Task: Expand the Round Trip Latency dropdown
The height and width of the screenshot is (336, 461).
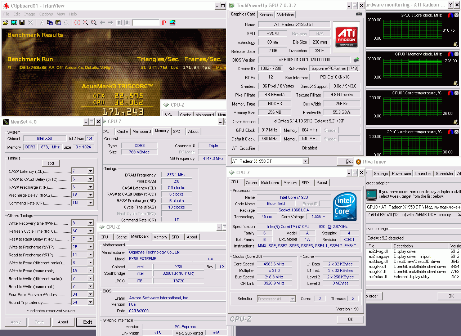Action: pos(90,302)
